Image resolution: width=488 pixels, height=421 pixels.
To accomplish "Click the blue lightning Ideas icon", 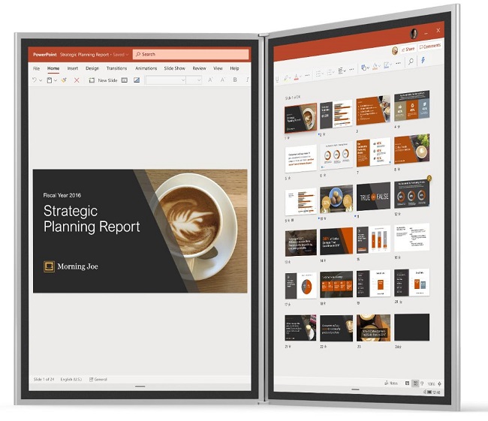I will 423,60.
